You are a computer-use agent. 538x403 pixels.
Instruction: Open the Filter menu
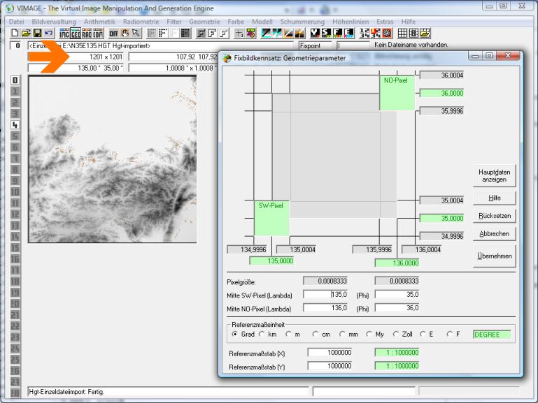point(174,22)
